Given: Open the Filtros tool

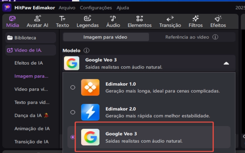Looking at the screenshot, I should [195, 19].
